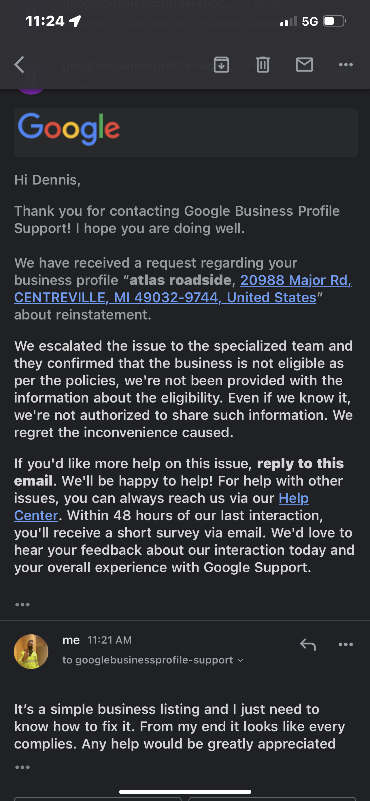Viewport: 370px width, 801px height.
Task: Open more options for the 11:21 AM message
Action: 346,644
